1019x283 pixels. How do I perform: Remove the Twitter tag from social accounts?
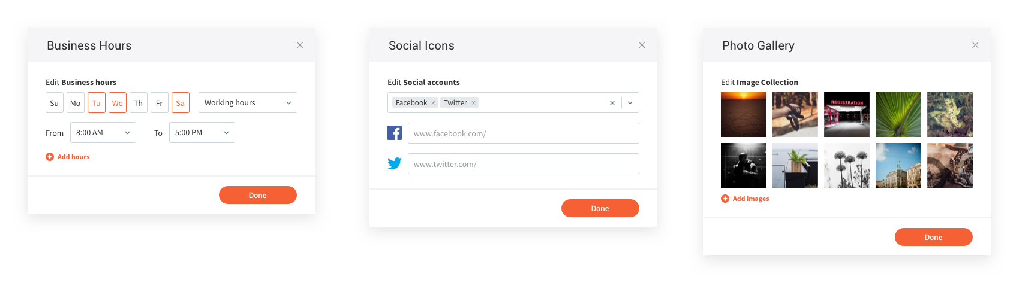473,103
